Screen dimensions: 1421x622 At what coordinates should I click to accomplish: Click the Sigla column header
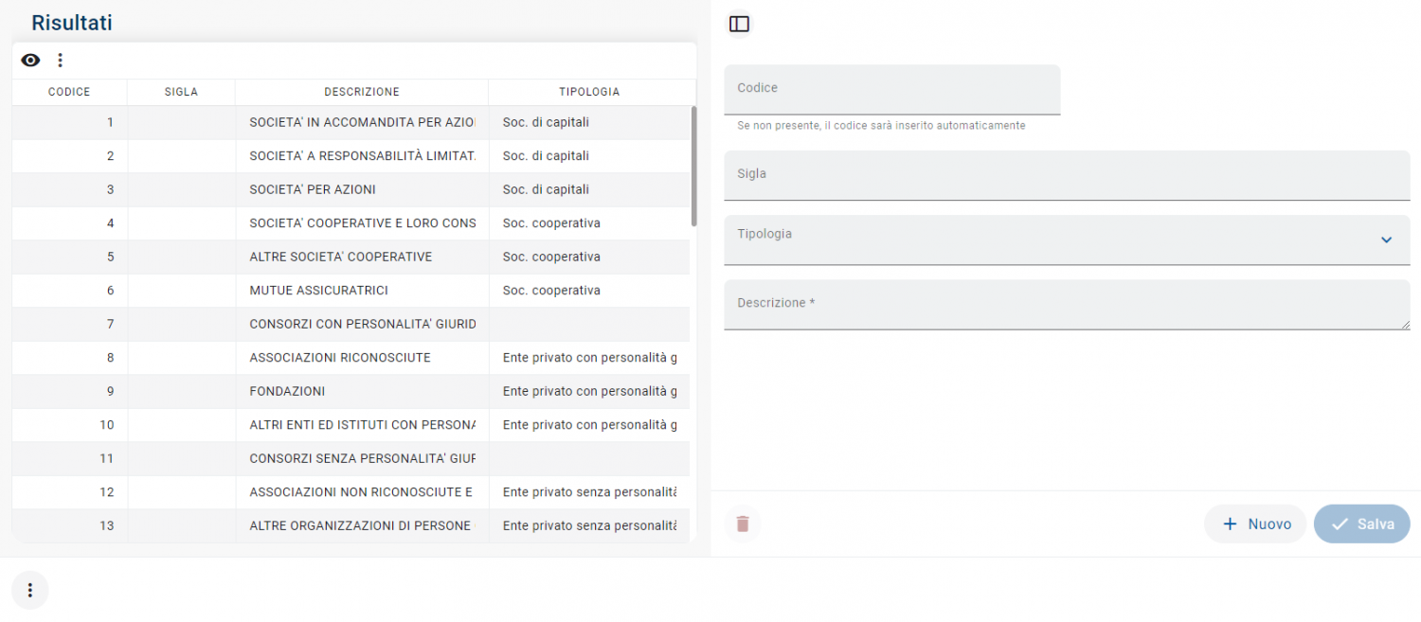(181, 92)
